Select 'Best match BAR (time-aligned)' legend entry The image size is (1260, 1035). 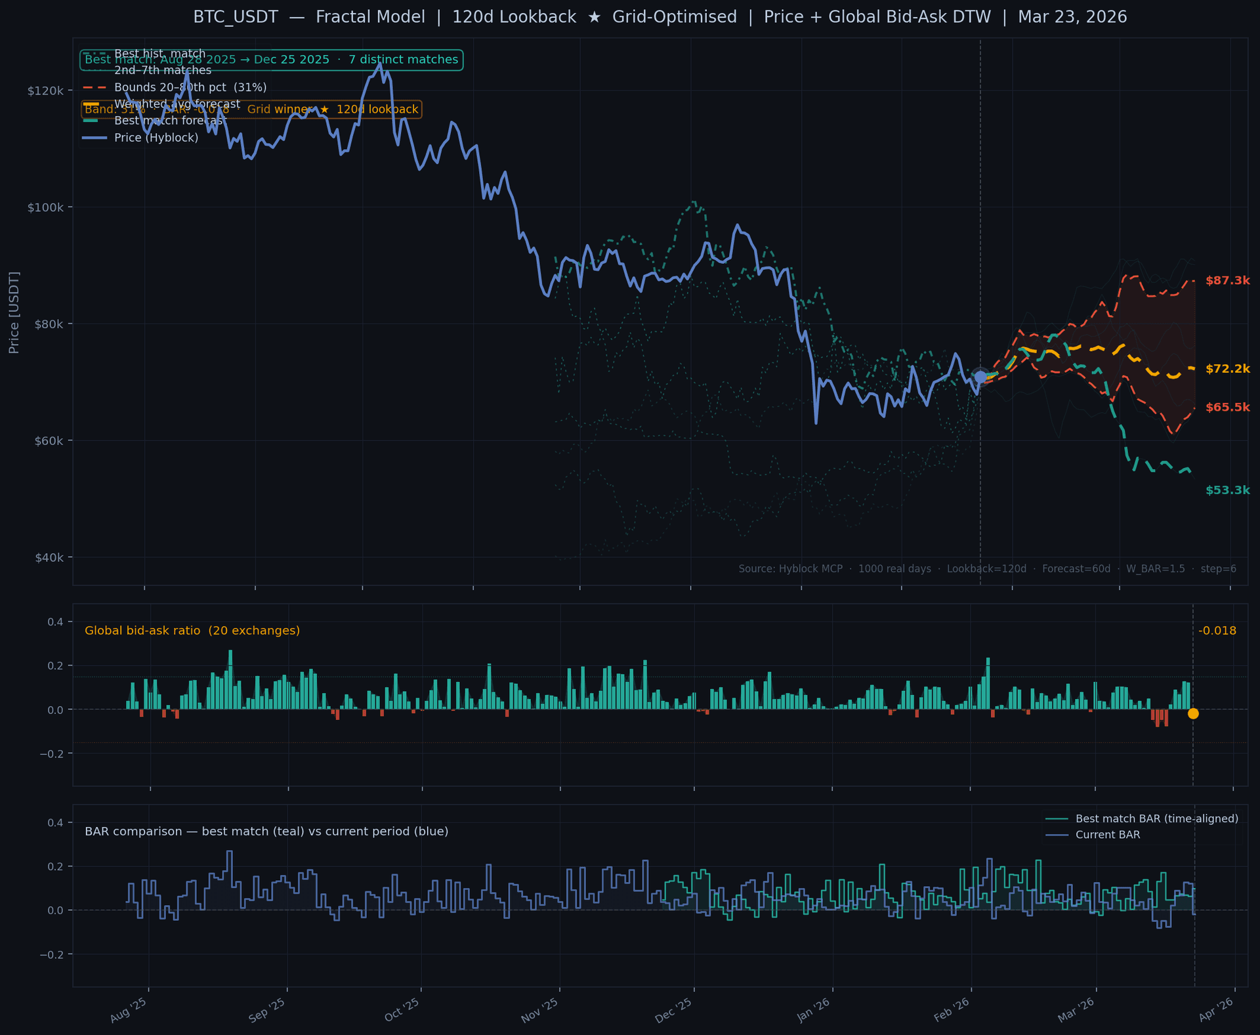click(1141, 819)
